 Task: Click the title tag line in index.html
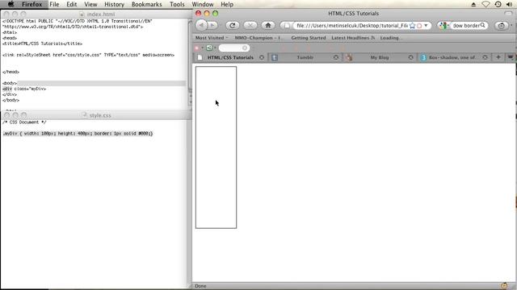[x=42, y=43]
